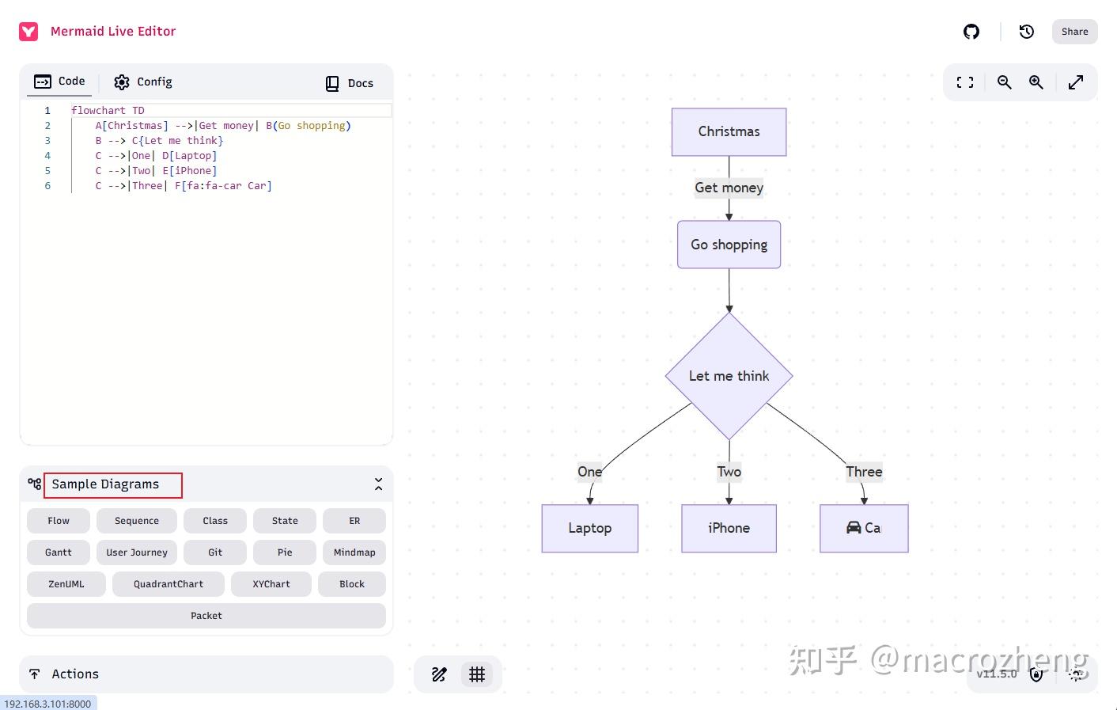Click the security lock shield icon

pos(1037,674)
